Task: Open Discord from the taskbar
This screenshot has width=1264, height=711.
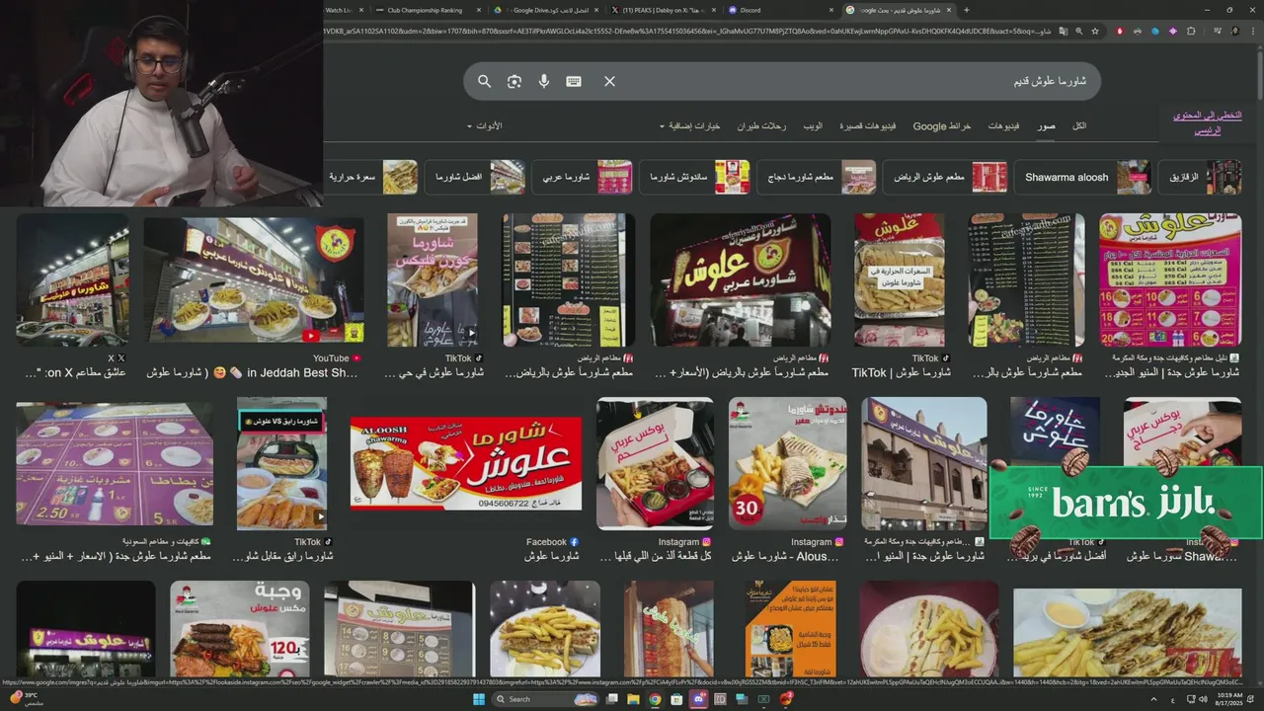Action: pos(698,699)
